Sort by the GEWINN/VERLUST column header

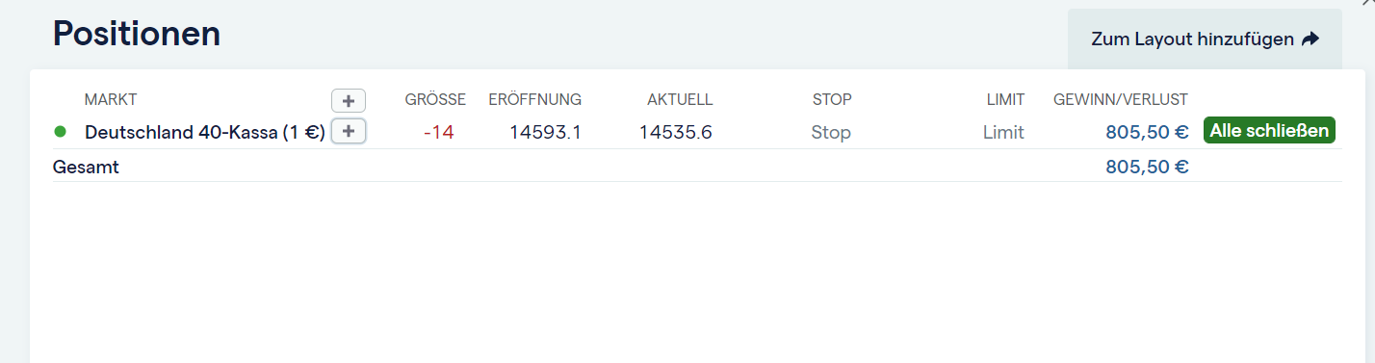1121,99
